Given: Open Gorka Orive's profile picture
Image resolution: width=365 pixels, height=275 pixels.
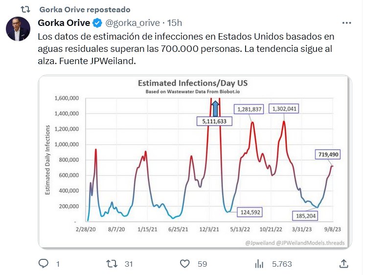Looking at the screenshot, I should tap(19, 29).
